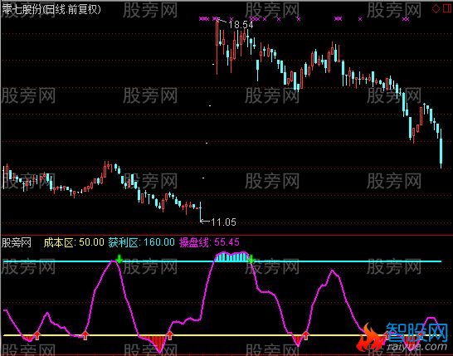Click the 股旁网 indicator name label

(x=17, y=242)
